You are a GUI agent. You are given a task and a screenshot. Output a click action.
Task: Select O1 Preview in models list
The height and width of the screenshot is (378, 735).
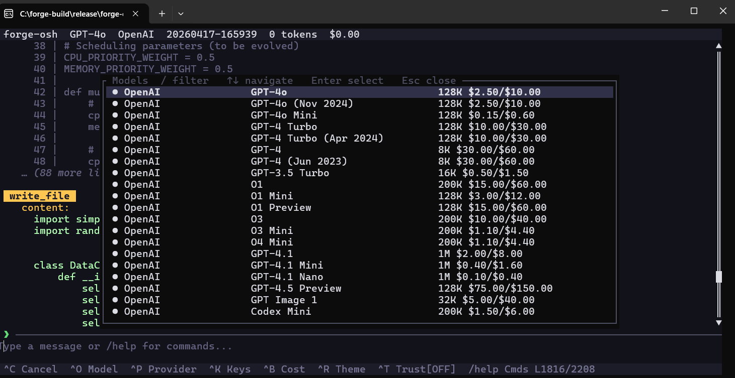[359, 208]
